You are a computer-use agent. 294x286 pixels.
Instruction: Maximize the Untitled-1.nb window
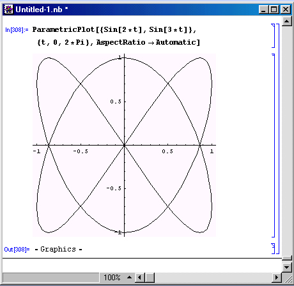click(x=274, y=10)
